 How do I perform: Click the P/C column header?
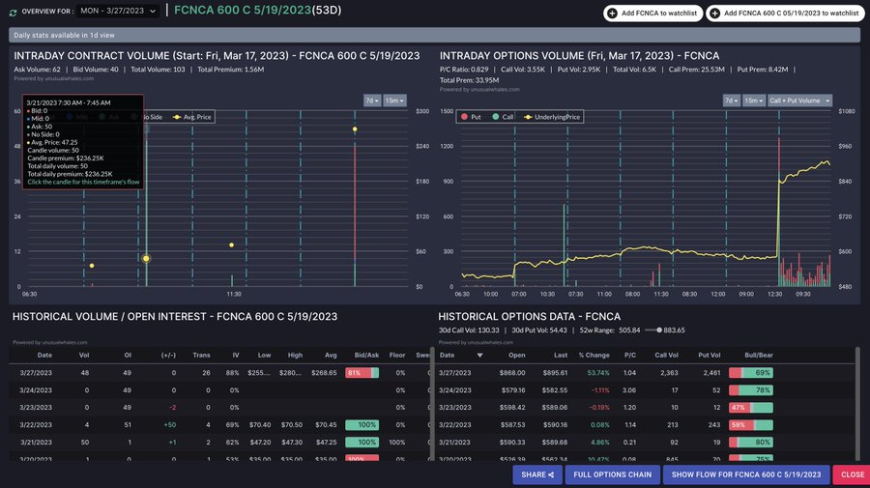[629, 355]
